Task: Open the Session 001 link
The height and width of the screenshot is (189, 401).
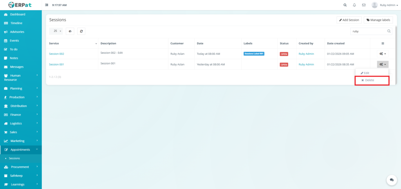Action: pyautogui.click(x=56, y=64)
